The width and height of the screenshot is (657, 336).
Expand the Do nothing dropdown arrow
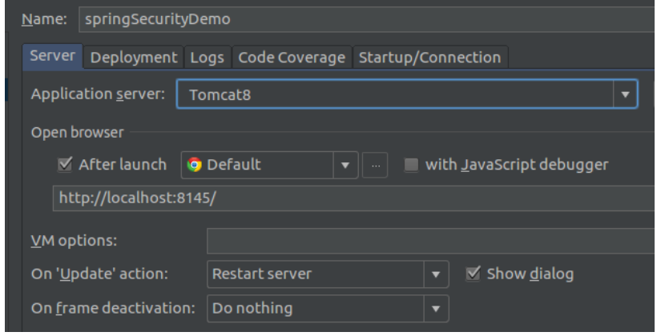[436, 309]
